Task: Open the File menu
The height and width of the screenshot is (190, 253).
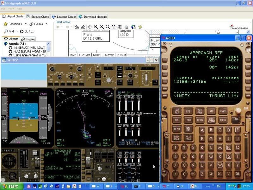Action: click(x=3, y=9)
